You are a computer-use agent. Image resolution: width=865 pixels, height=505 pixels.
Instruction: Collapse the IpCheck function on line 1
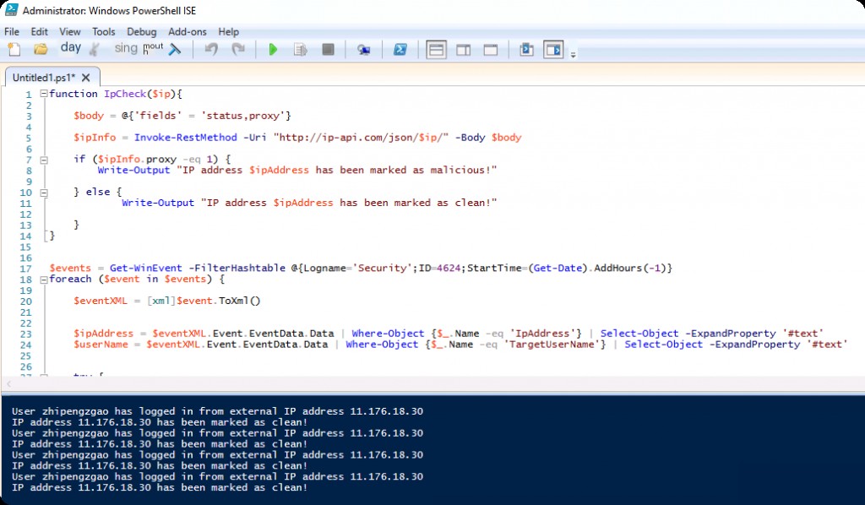click(x=44, y=94)
